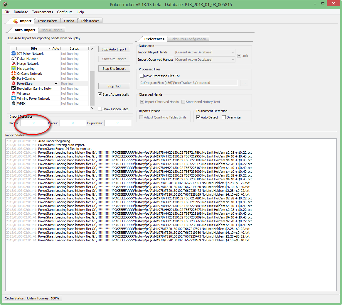Select the Auto Import sub-tab

click(25, 30)
